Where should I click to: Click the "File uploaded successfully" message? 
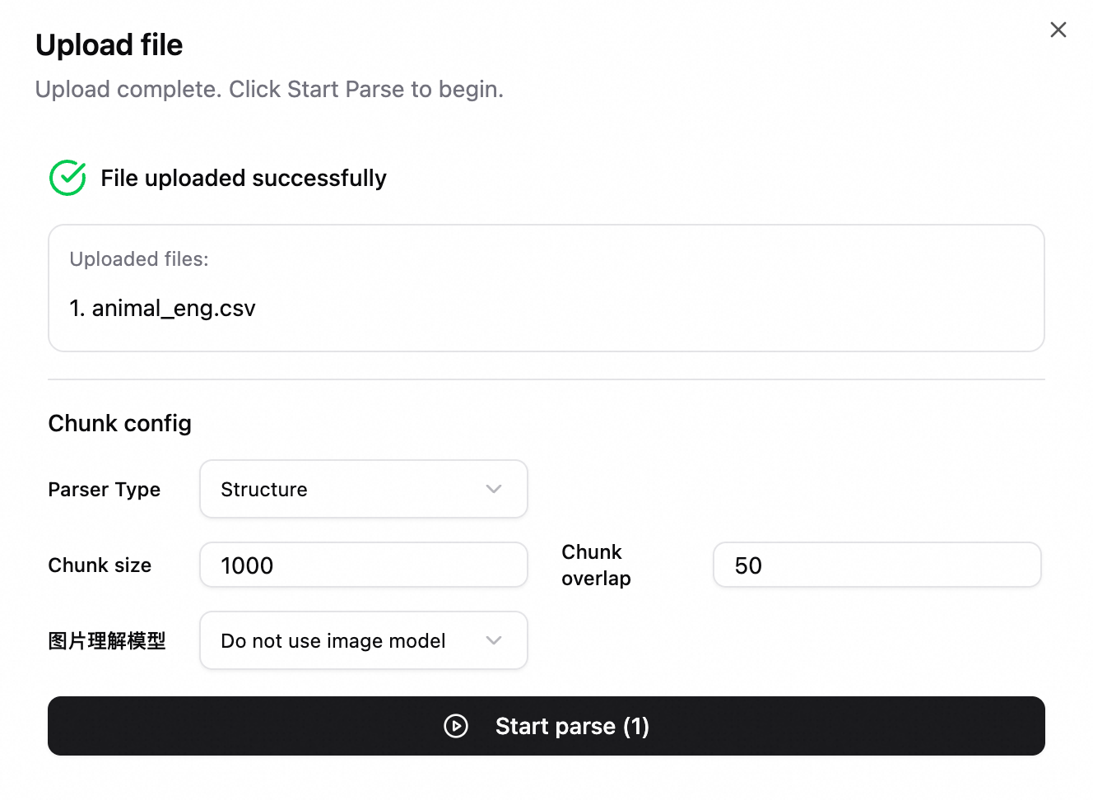coord(244,179)
